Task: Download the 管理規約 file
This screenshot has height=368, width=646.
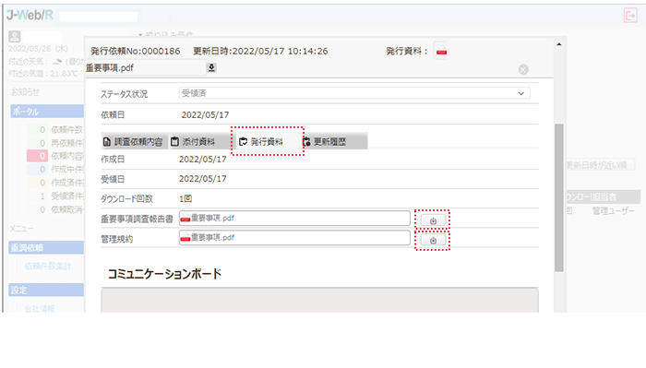Action: [x=433, y=241]
